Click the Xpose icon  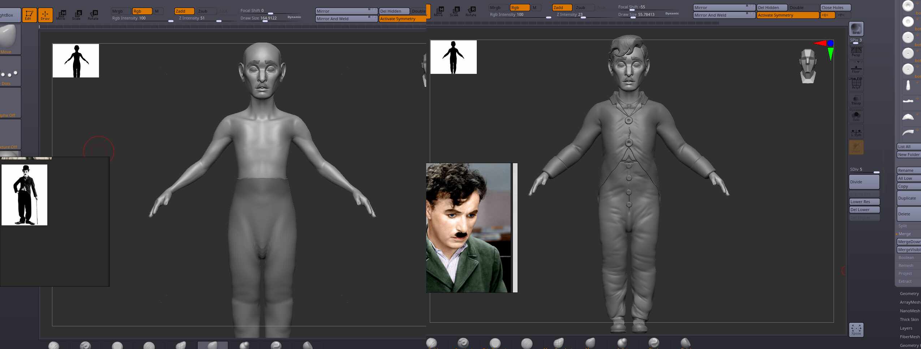click(x=856, y=330)
